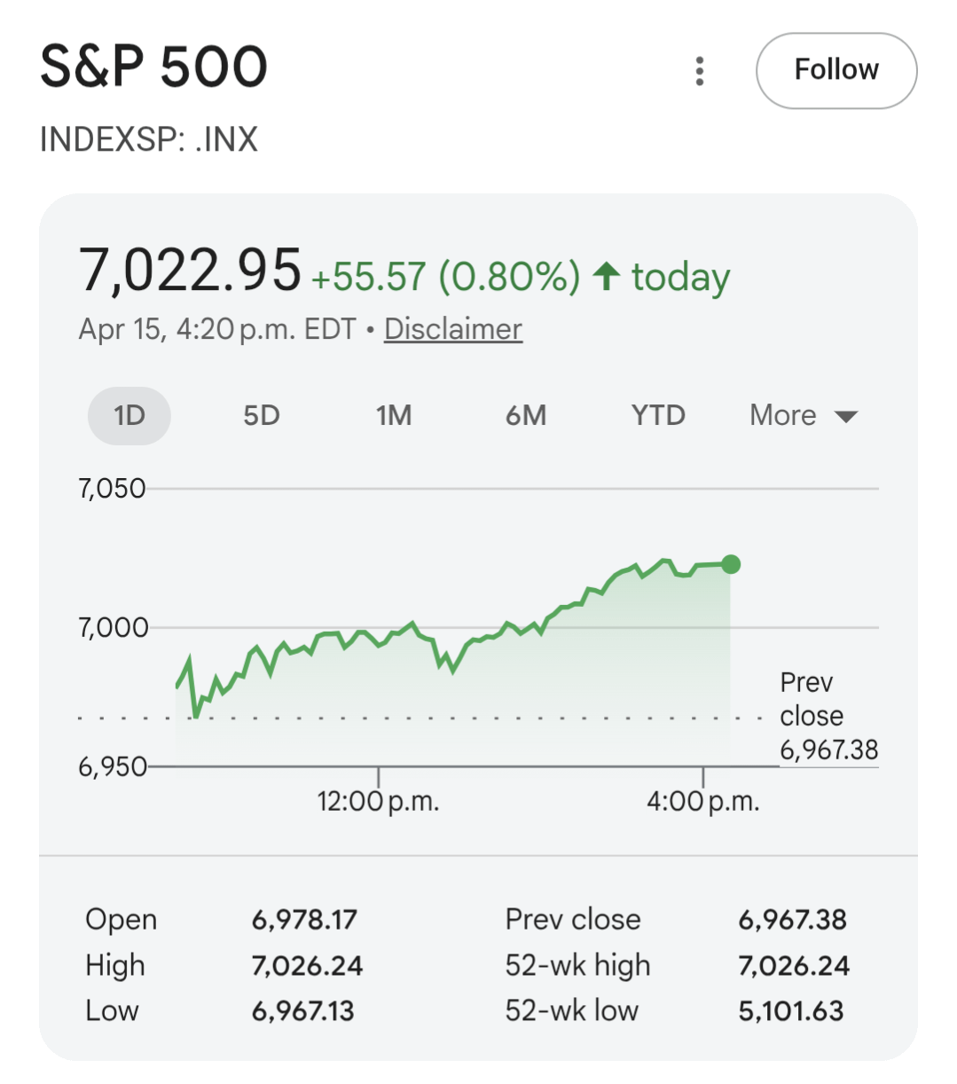957x1084 pixels.
Task: Open the Disclaimer link
Action: click(452, 329)
